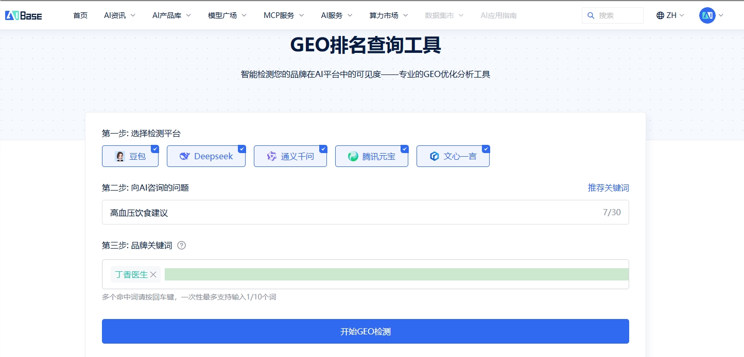This screenshot has height=357, width=744.
Task: Uncheck the Deepseek platform checkbox
Action: (242, 149)
